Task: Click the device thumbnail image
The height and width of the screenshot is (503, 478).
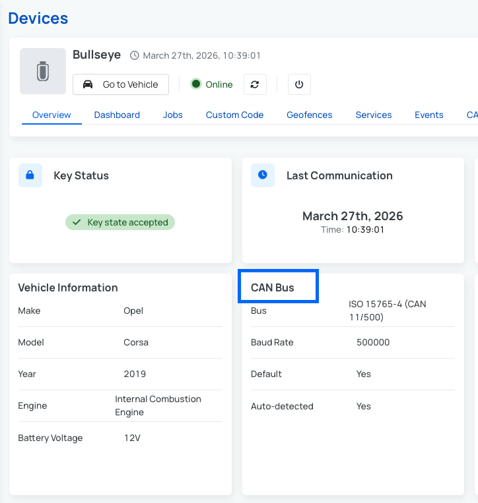Action: [43, 71]
